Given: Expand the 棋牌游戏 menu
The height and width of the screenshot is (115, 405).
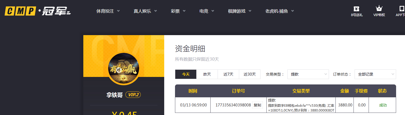Looking at the screenshot, I should pyautogui.click(x=239, y=11).
